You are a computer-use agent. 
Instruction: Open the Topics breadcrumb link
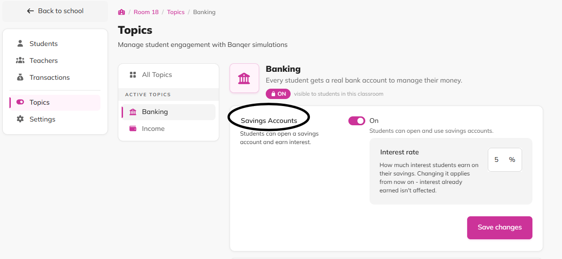pyautogui.click(x=176, y=12)
